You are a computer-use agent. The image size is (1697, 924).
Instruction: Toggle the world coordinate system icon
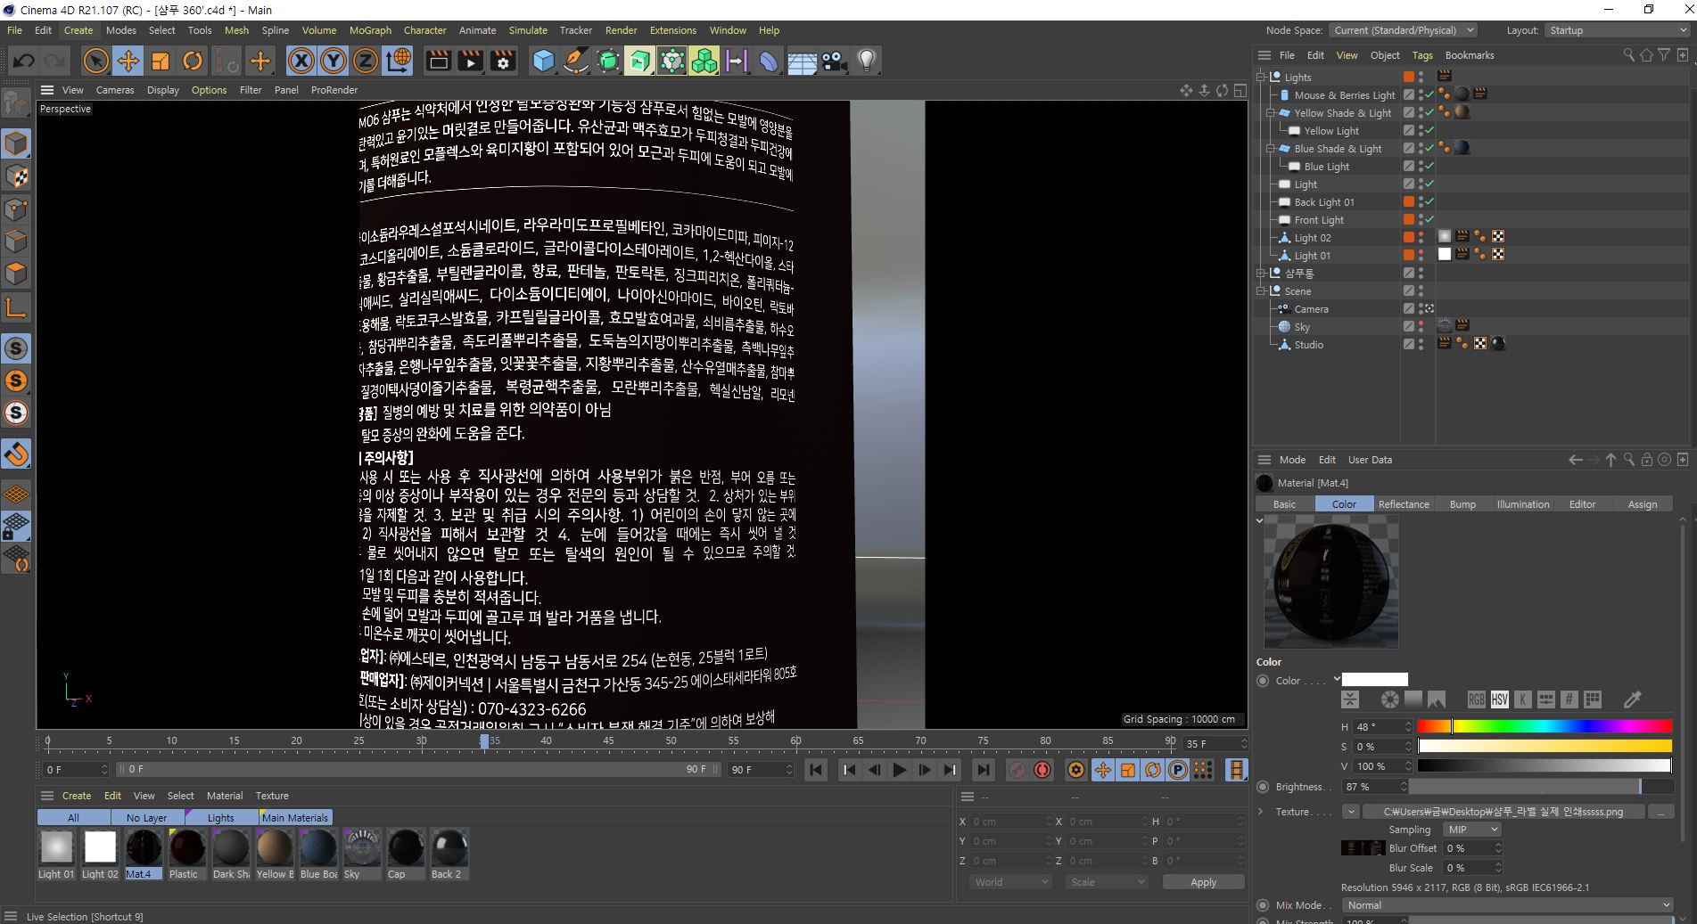point(399,61)
